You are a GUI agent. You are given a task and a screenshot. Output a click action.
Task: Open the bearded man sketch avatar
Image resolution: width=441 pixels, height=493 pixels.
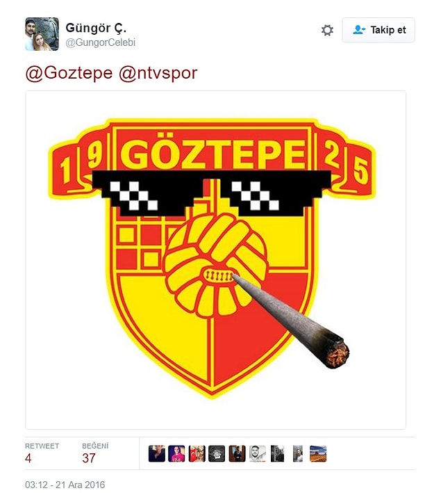pyautogui.click(x=257, y=453)
